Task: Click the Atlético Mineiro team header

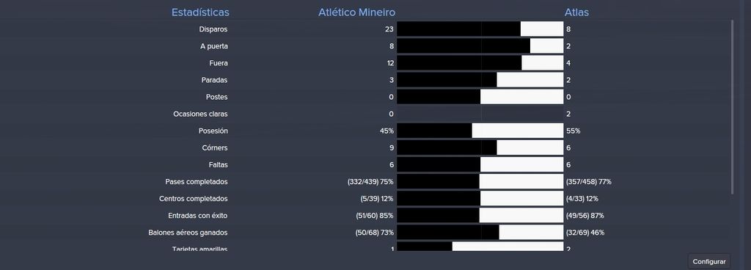Action: coord(357,12)
